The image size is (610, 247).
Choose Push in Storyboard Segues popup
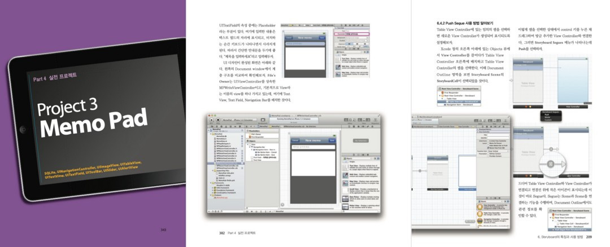[x=547, y=114]
